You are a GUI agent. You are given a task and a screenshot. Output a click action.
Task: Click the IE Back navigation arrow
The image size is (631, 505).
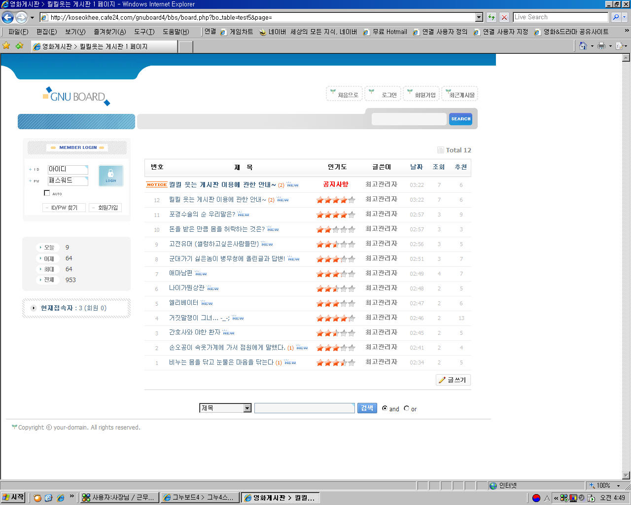pos(8,17)
